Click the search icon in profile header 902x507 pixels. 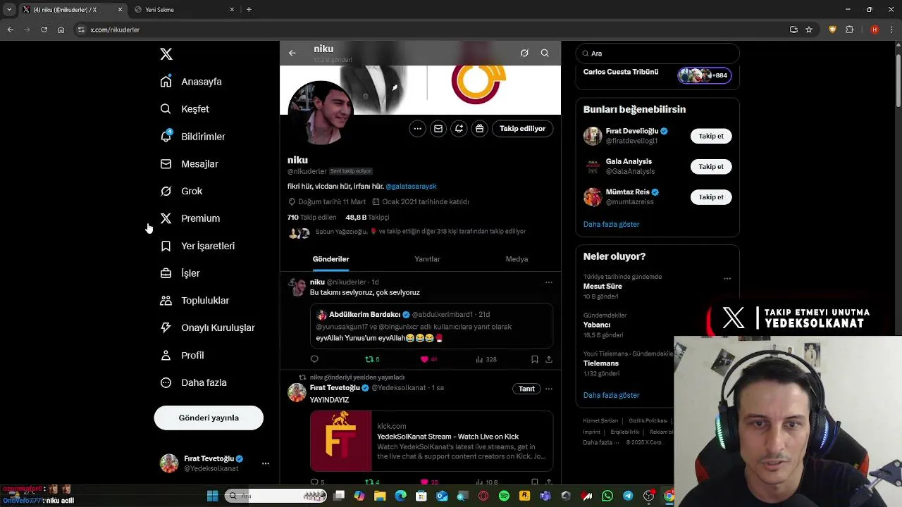(x=545, y=53)
